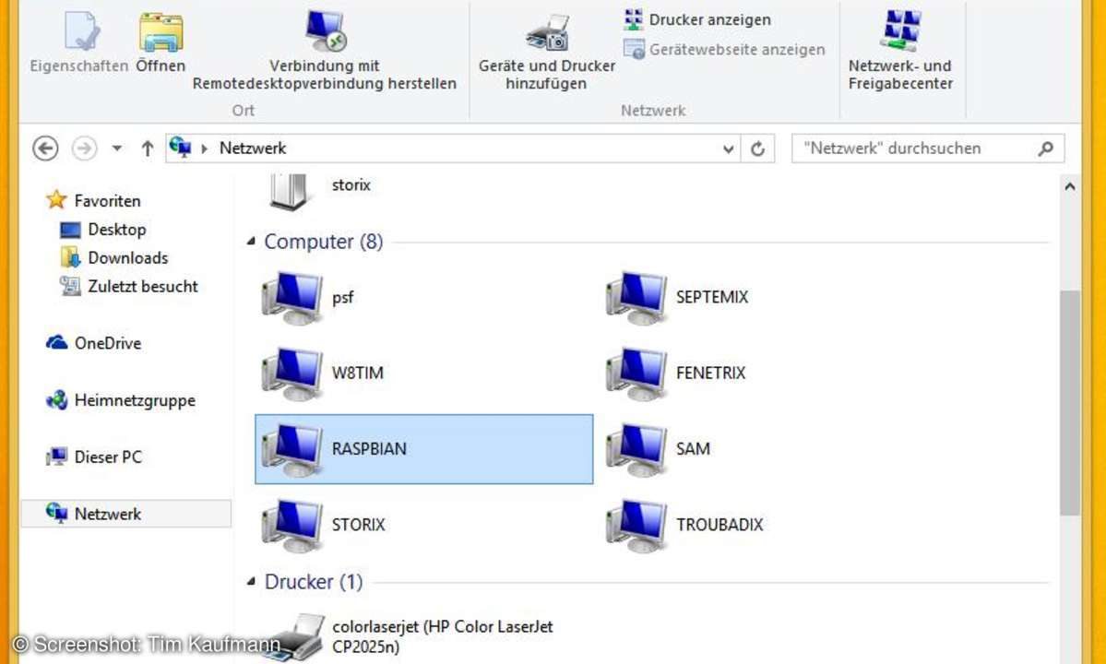The image size is (1106, 664).
Task: Collapse the Drucker (1) group
Action: [251, 582]
